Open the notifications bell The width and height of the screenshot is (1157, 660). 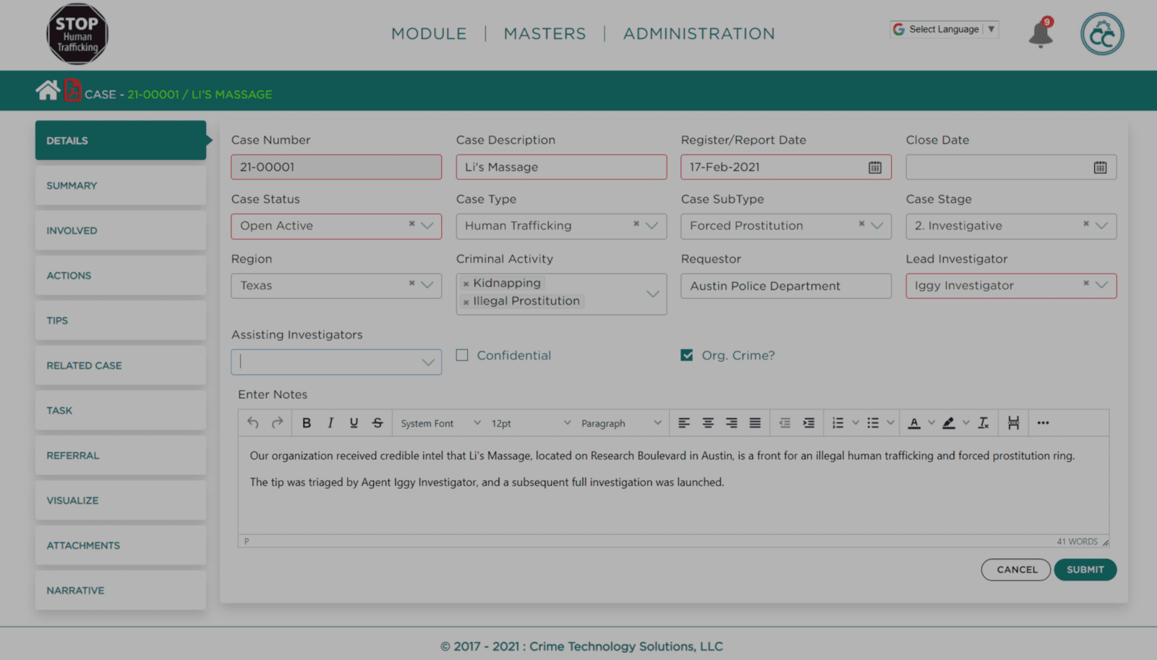point(1041,32)
